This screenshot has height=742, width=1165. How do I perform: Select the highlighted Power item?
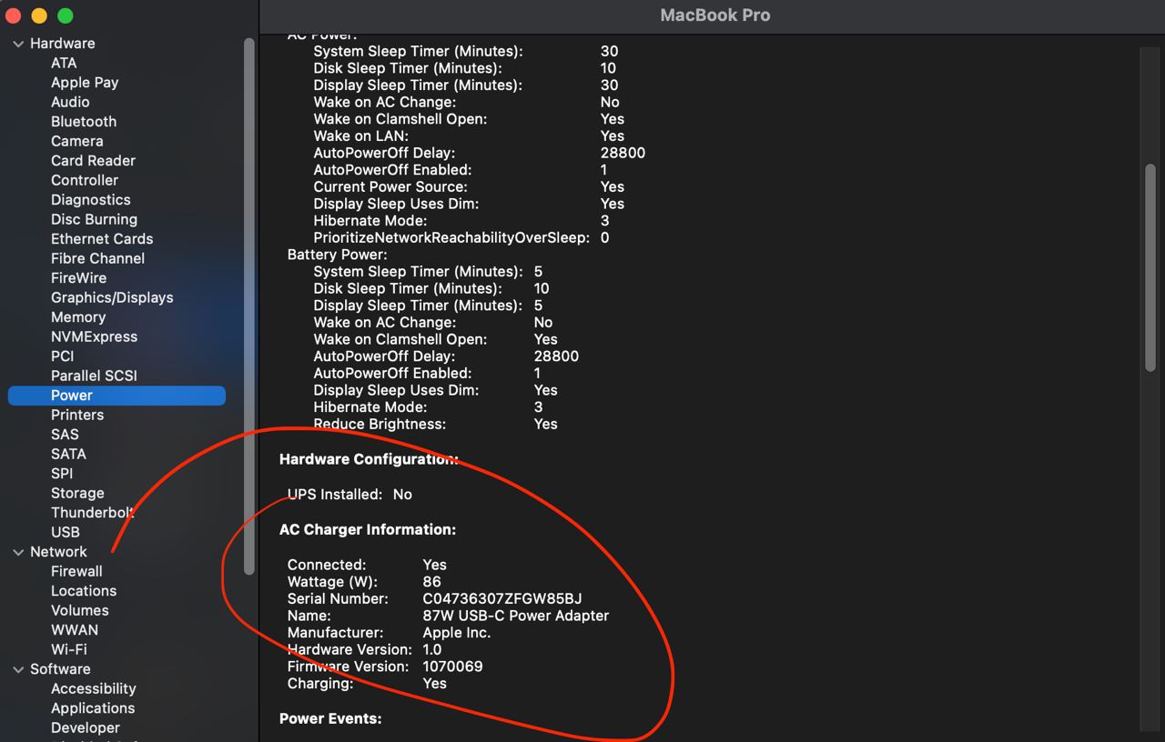[x=116, y=396]
